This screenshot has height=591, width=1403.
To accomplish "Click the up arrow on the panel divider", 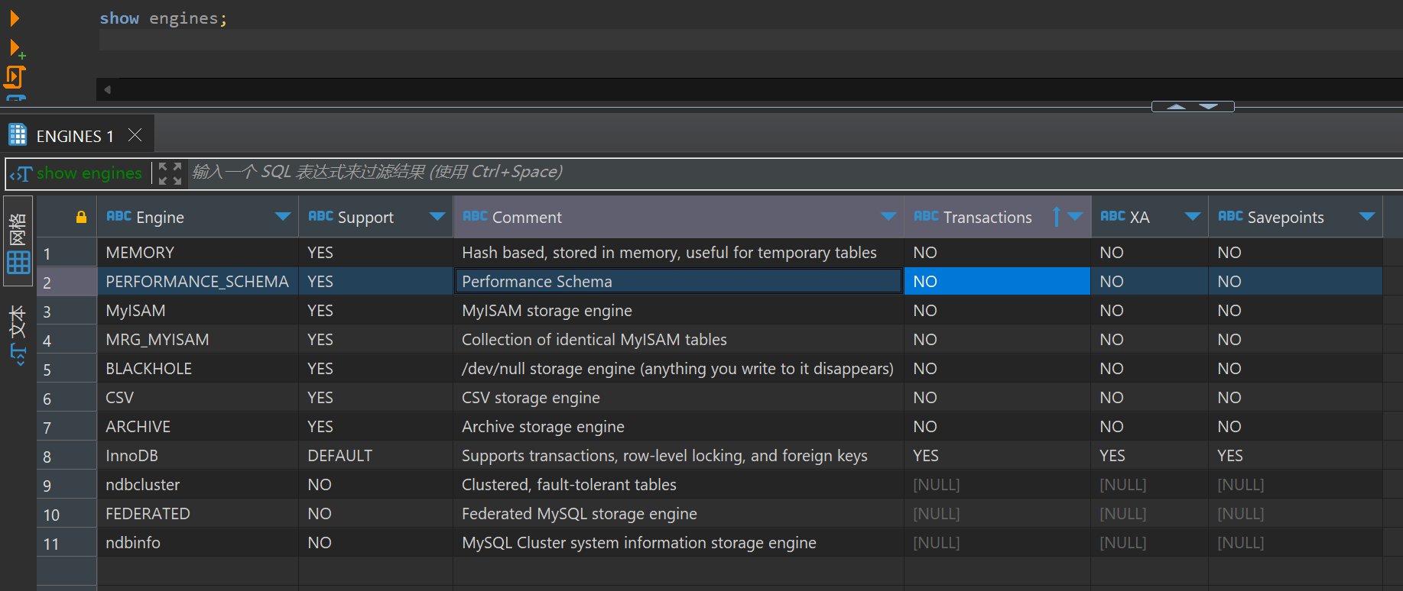I will pyautogui.click(x=1176, y=107).
